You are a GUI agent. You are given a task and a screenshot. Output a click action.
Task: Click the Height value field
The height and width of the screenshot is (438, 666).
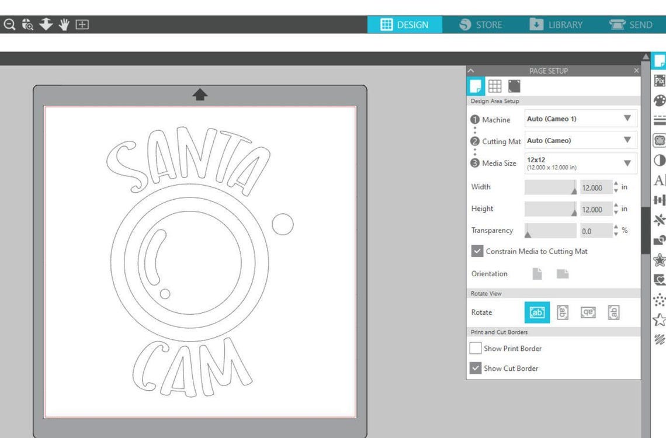(x=596, y=209)
